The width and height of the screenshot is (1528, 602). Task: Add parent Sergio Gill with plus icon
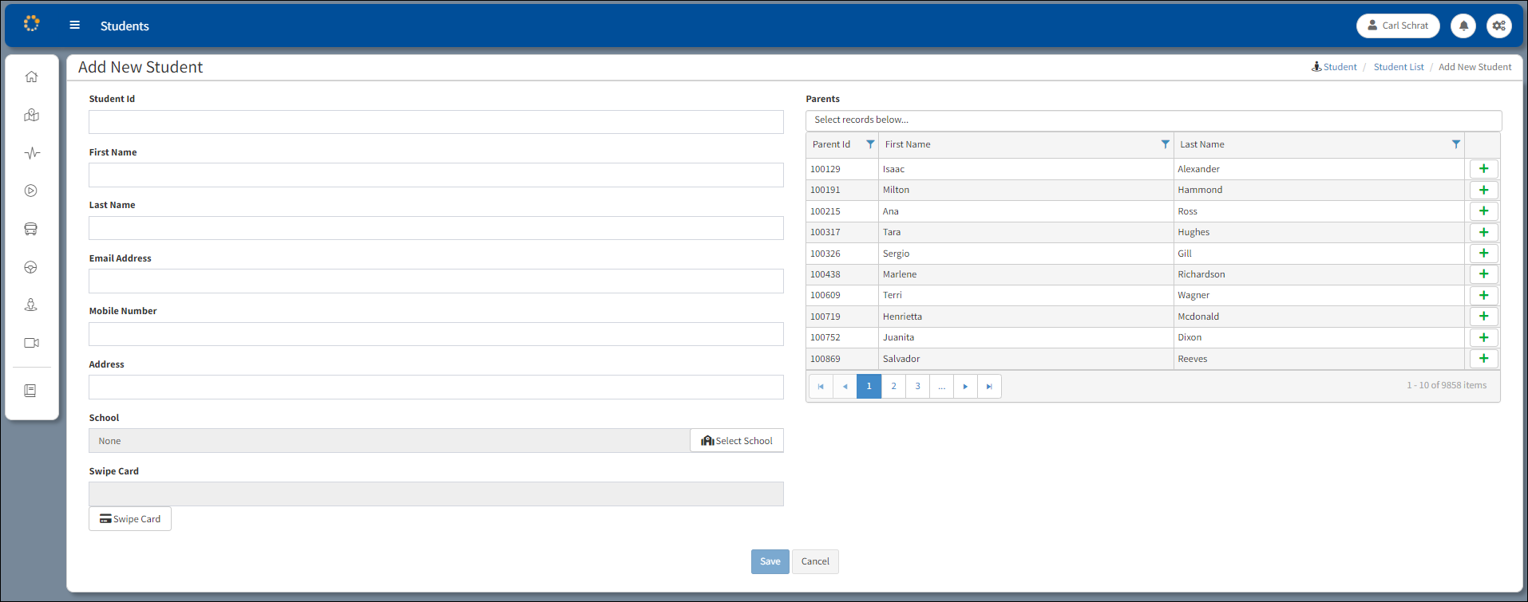point(1483,254)
